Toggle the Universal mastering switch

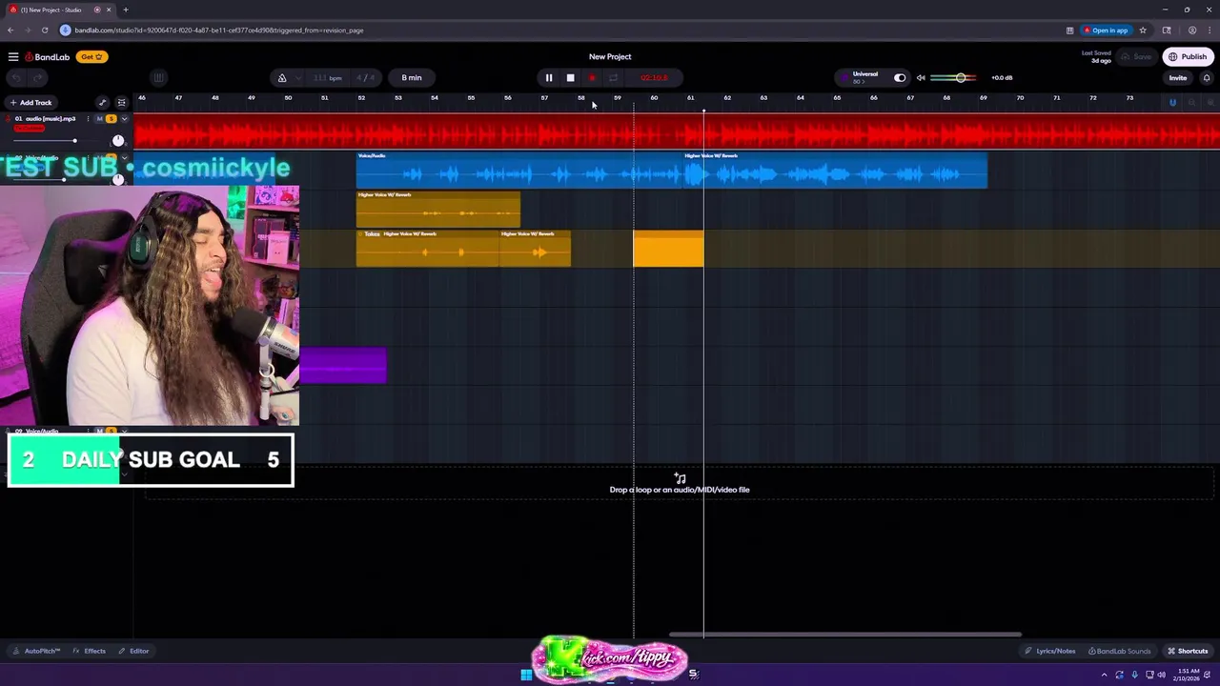tap(900, 78)
